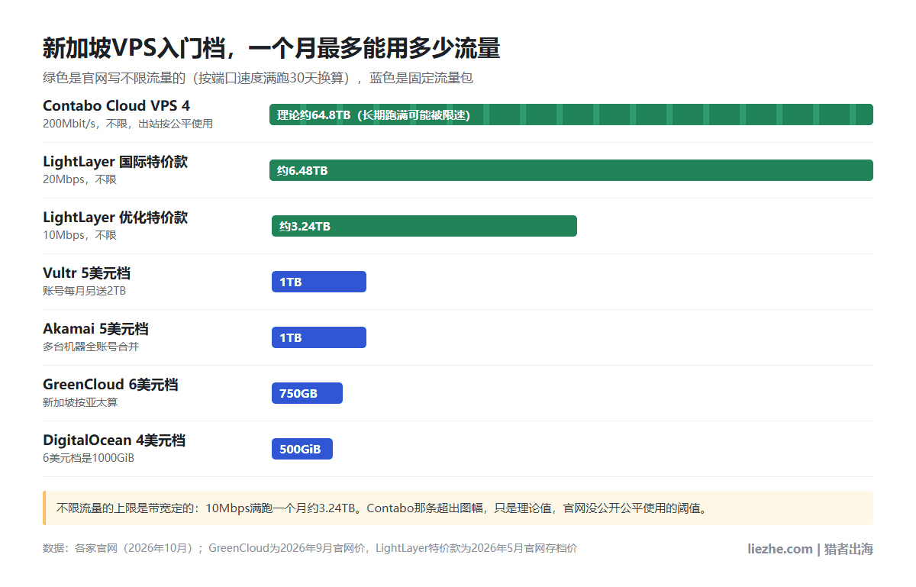Select the Vultr 5美元档 label
The image size is (916, 587).
(x=86, y=273)
